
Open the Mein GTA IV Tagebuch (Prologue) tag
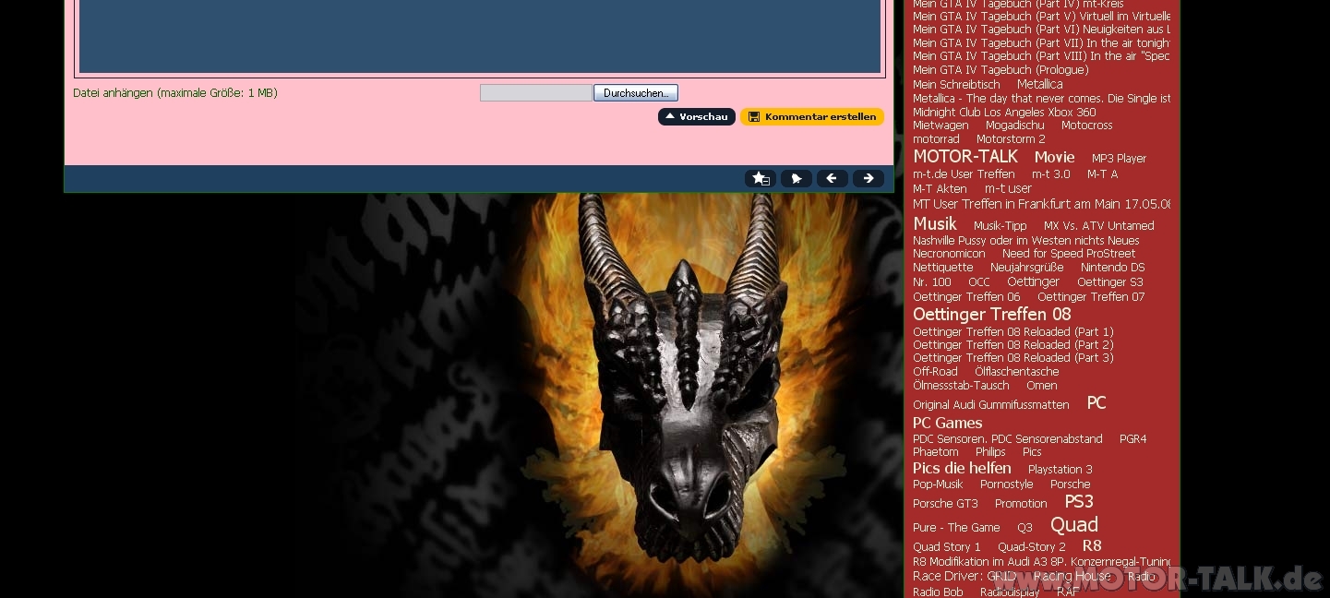coord(1000,70)
